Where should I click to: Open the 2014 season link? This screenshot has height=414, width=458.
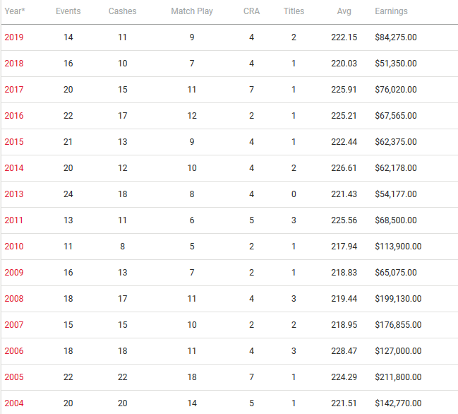pyautogui.click(x=14, y=168)
